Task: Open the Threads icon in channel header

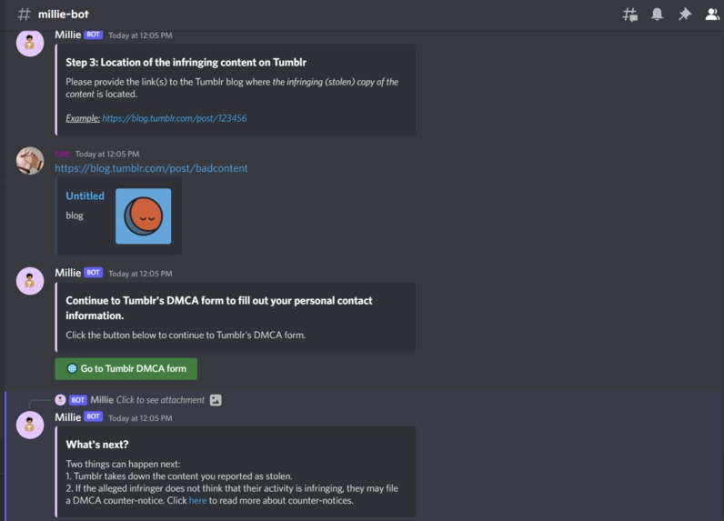Action: [629, 15]
